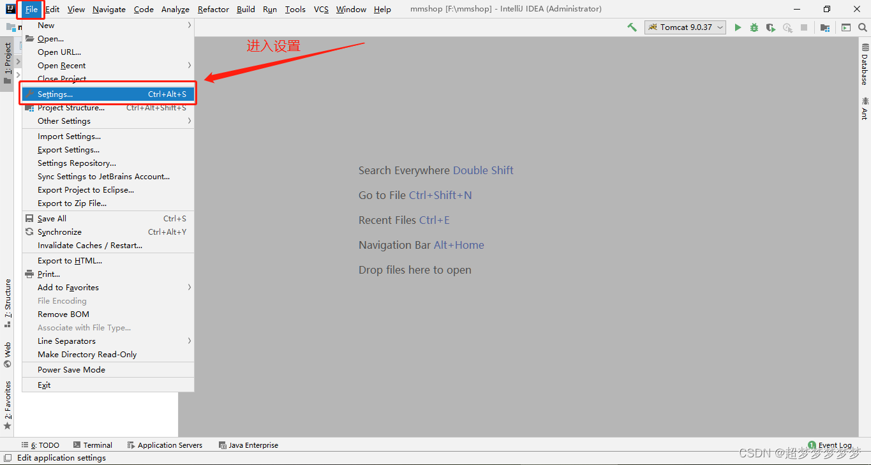
Task: Click the Stop square icon
Action: pyautogui.click(x=804, y=27)
